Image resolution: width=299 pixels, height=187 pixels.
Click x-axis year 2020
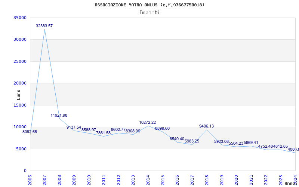tap(237, 180)
